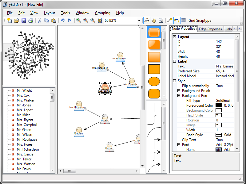The width and height of the screenshot is (246, 184).
Task: Select the Mrs. Barnes node in graph
Action: (x=105, y=88)
